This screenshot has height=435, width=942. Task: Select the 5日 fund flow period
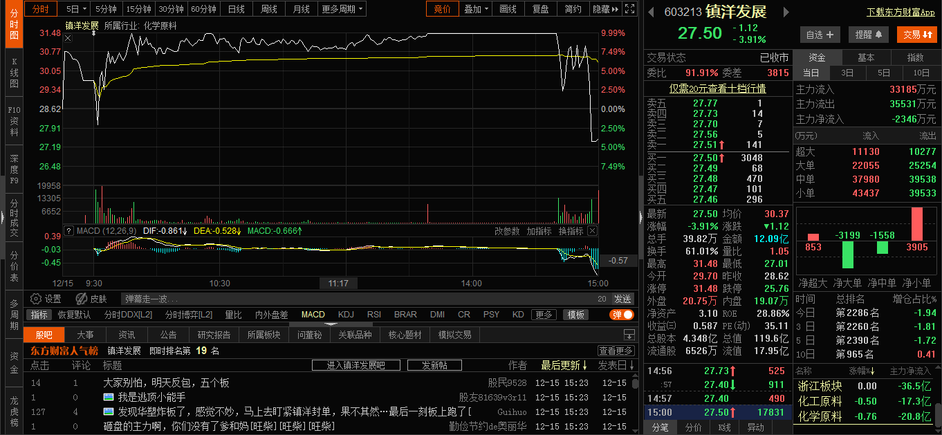click(x=884, y=73)
